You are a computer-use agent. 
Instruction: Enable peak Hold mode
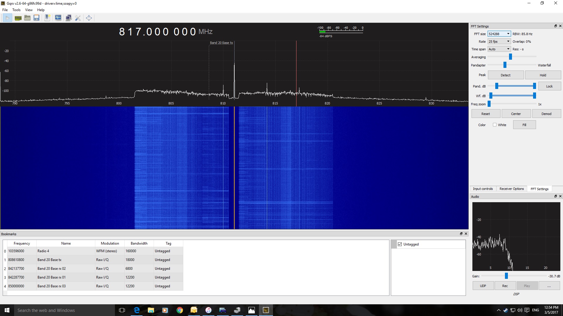coord(542,75)
